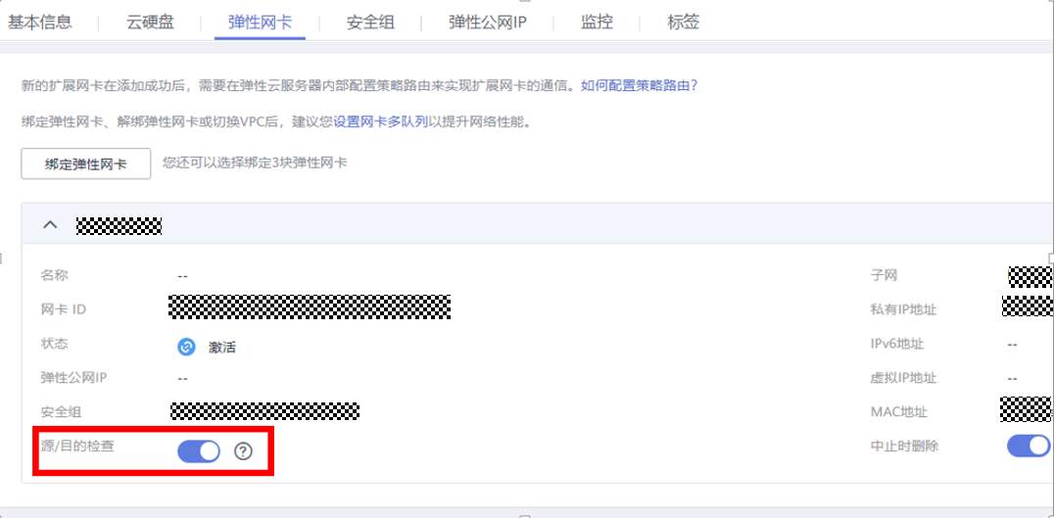Click the activated status icon
The height and width of the screenshot is (518, 1054).
pyautogui.click(x=186, y=347)
